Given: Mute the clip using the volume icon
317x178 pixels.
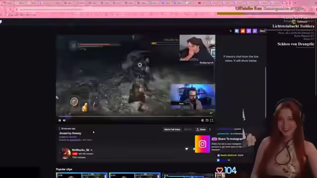Looking at the screenshot, I should coord(64,120).
